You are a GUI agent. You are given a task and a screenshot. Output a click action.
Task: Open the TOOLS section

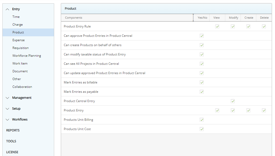point(11,141)
